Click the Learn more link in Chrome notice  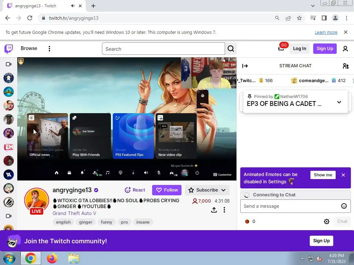pos(326,32)
